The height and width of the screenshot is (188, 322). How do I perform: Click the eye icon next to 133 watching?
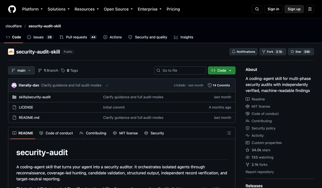[247, 157]
